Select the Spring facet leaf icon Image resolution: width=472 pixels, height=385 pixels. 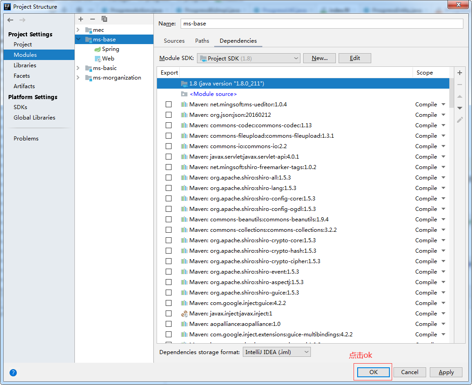click(x=98, y=49)
